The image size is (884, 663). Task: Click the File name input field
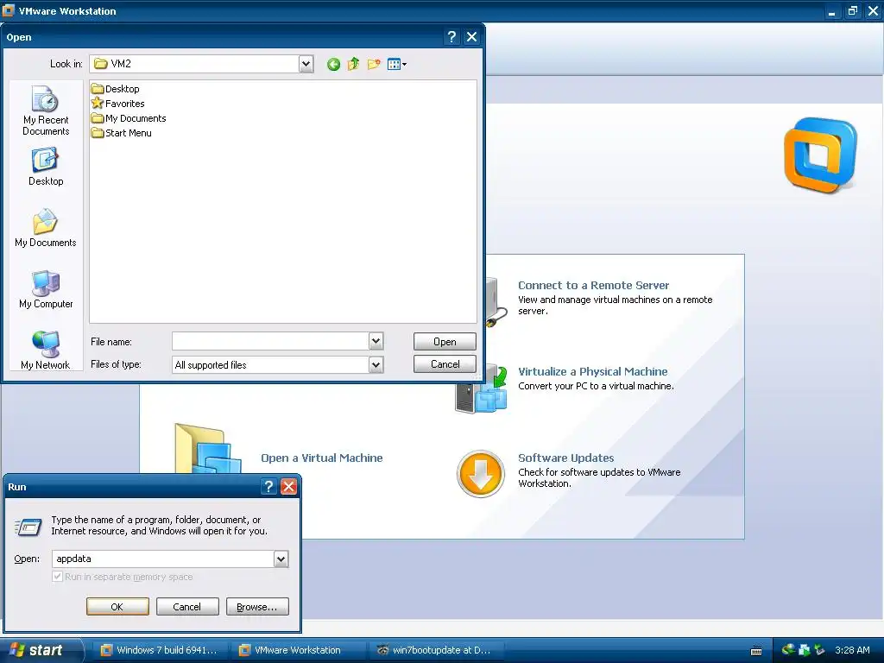point(270,341)
